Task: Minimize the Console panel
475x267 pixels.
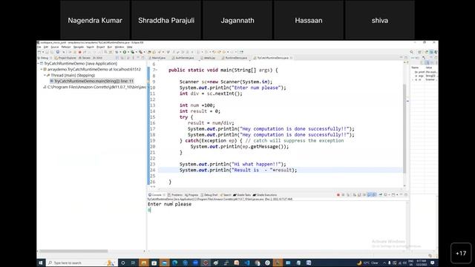Action: pos(402,195)
